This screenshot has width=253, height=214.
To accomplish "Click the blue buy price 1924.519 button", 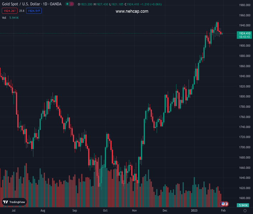I will pyautogui.click(x=34, y=11).
